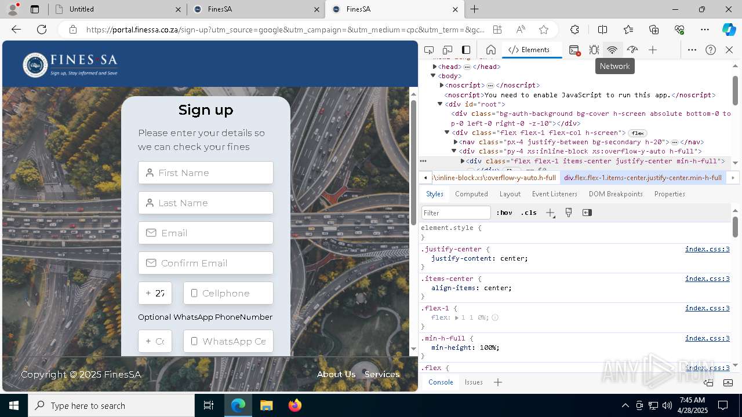Image resolution: width=742 pixels, height=417 pixels.
Task: Open the Computed pane tab
Action: [x=471, y=194]
